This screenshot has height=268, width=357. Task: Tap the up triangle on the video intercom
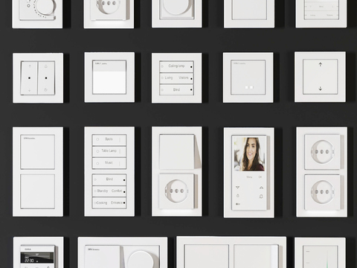point(261,188)
